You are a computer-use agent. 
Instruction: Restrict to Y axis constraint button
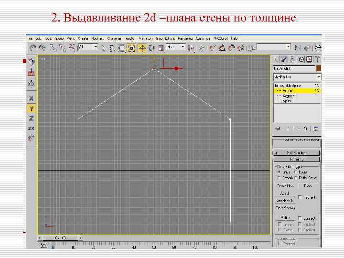32,108
